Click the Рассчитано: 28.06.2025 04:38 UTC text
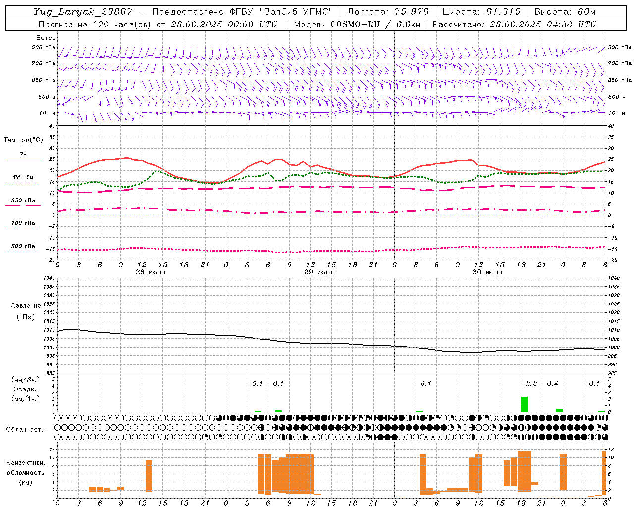Screen dimensions: 634x507 (x=514, y=24)
